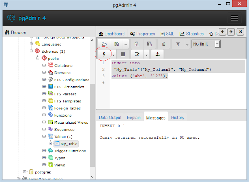The width and height of the screenshot is (249, 182).
Task: Select the Types tree item
Action: click(x=60, y=158)
